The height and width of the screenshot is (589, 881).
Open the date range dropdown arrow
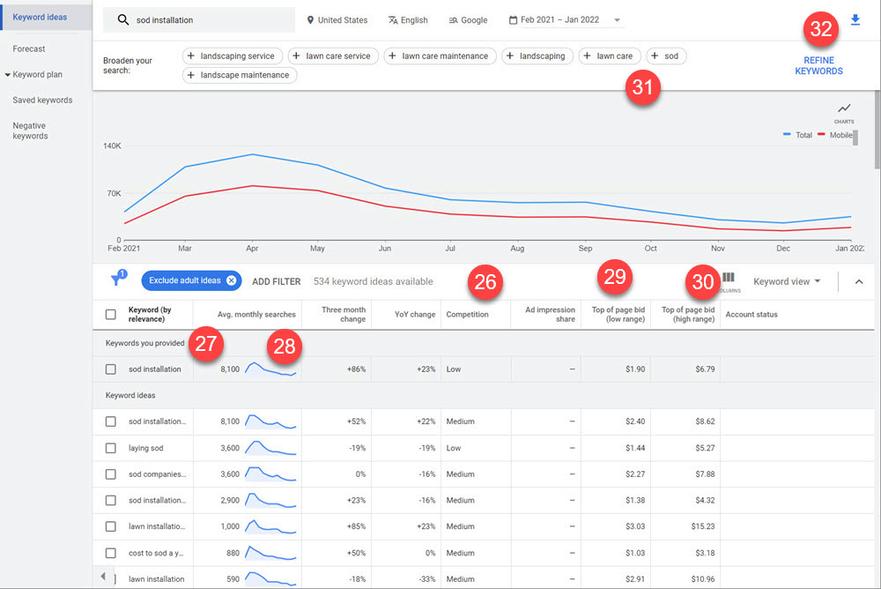617,20
